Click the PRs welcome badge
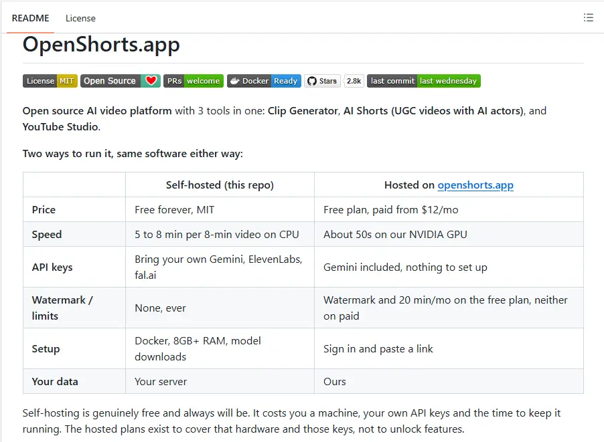 click(x=194, y=81)
